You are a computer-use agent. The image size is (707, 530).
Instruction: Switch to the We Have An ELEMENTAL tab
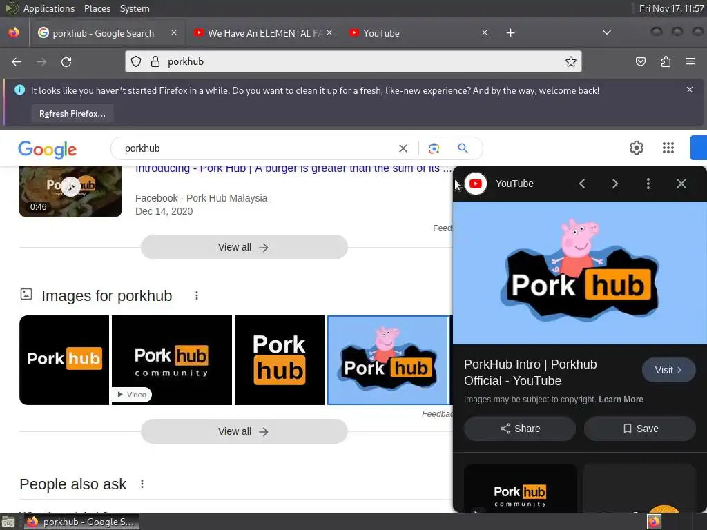(264, 33)
